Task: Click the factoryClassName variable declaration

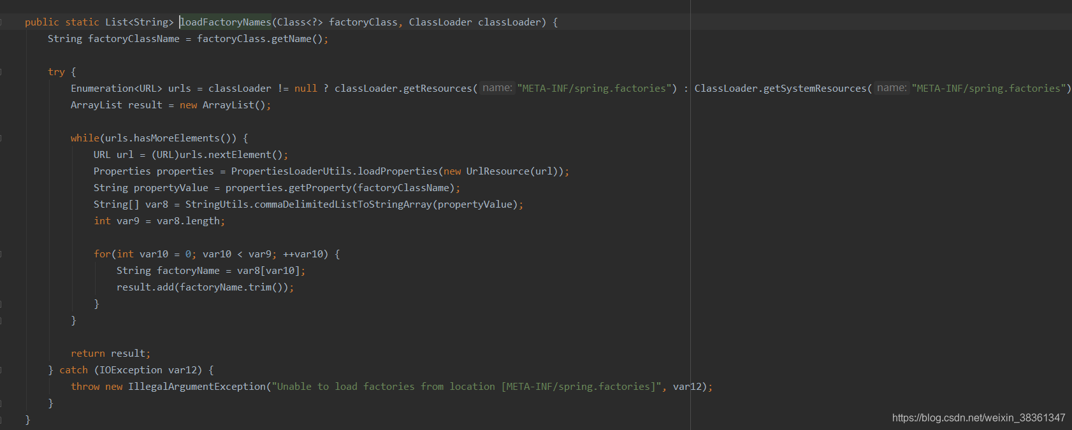Action: pos(134,39)
